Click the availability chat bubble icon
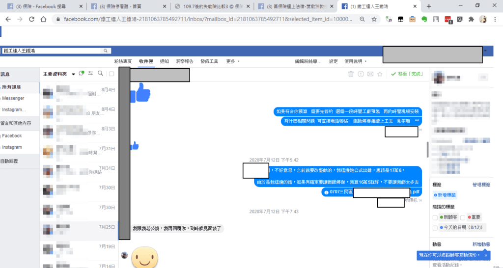Viewport: 503px width, 268px height. coord(82,74)
